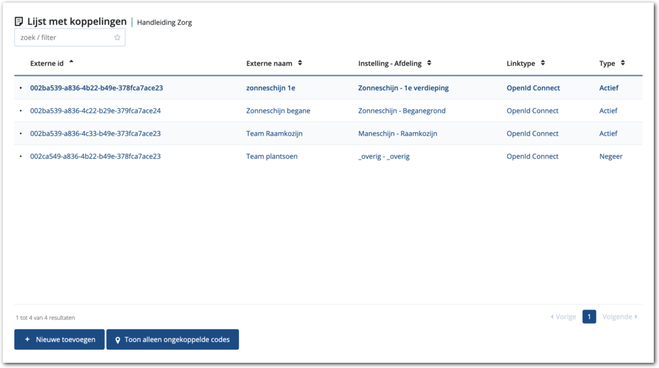Viewport: 659px width, 368px height.
Task: Click the star icon in search field
Action: coord(117,38)
